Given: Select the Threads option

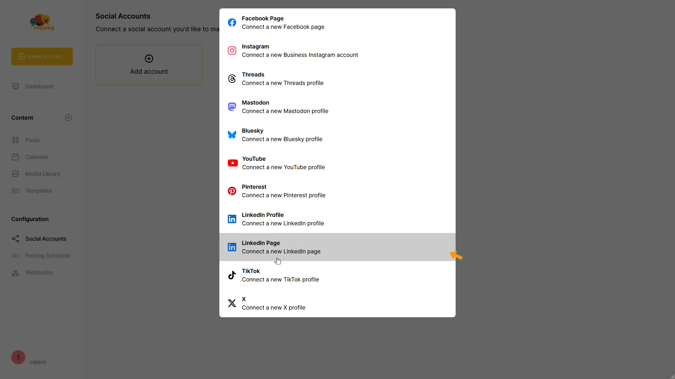Looking at the screenshot, I should [337, 79].
